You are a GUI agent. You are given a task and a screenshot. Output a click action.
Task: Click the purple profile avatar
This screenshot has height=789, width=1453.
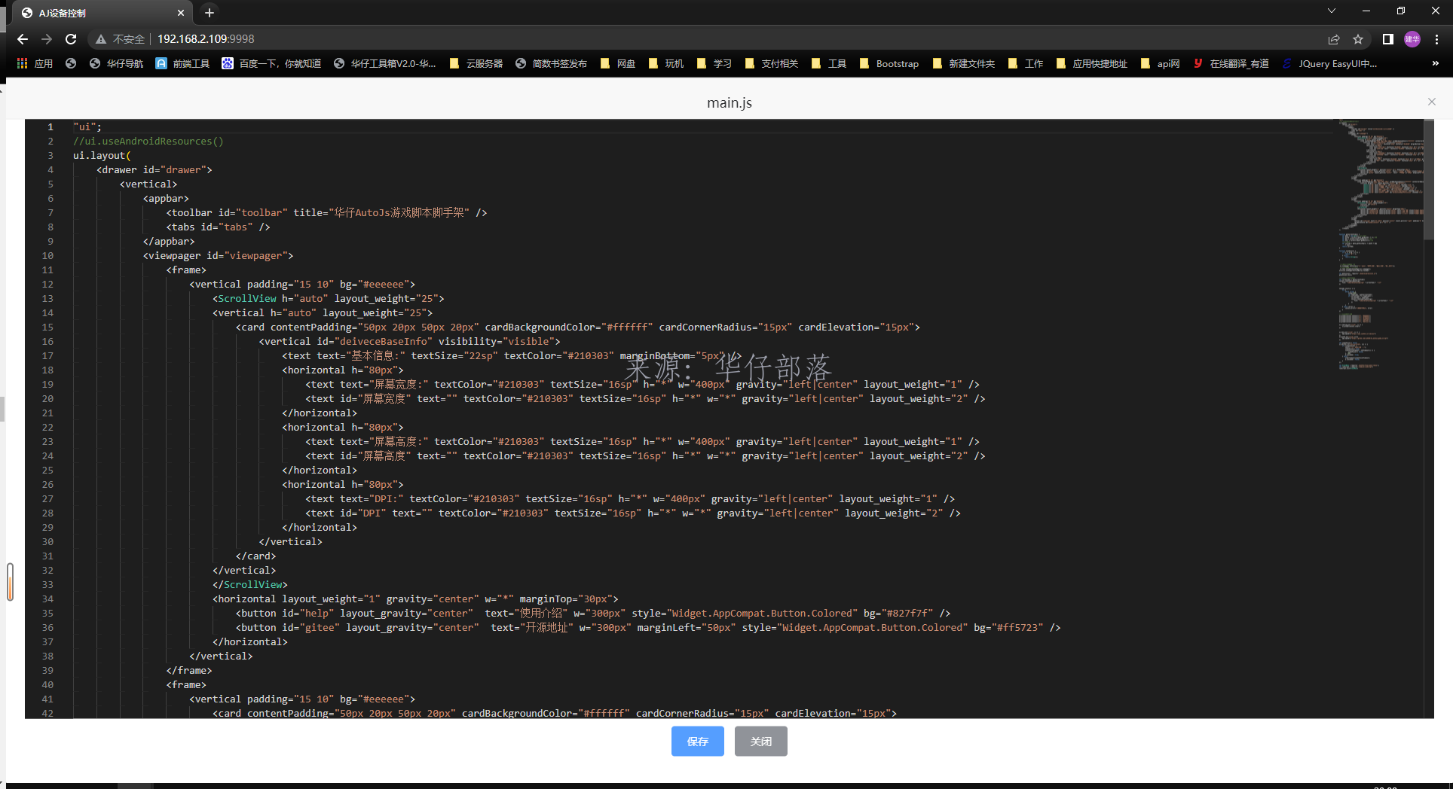[x=1412, y=39]
